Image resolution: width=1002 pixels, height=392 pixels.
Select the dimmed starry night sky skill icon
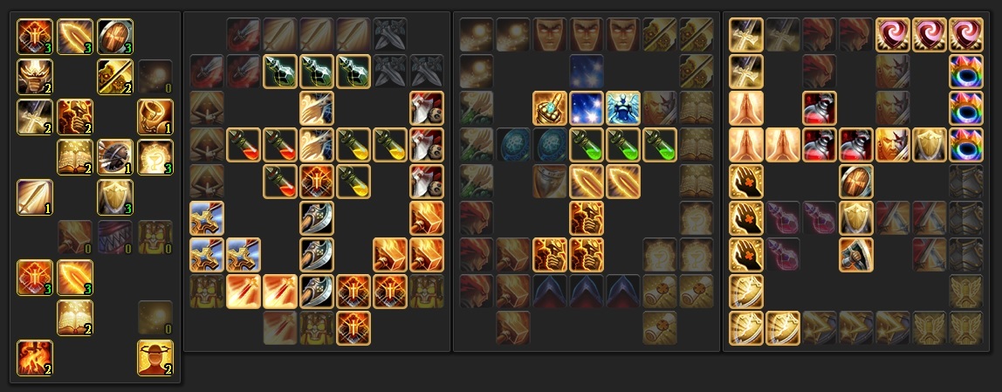(x=587, y=72)
